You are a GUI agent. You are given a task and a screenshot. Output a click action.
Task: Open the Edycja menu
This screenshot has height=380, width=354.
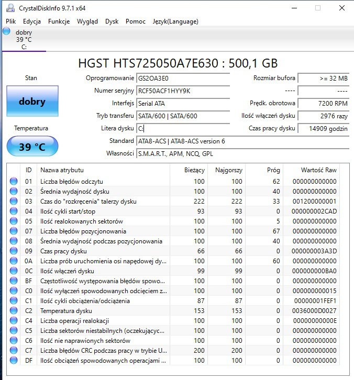32,21
